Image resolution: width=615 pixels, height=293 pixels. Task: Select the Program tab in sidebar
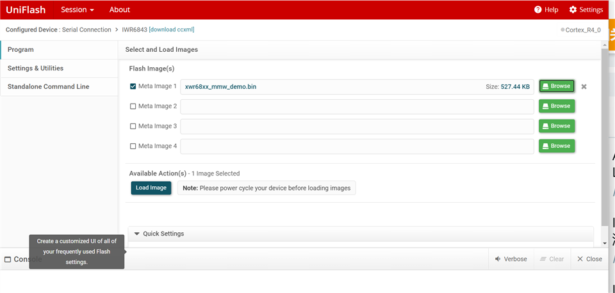point(59,50)
